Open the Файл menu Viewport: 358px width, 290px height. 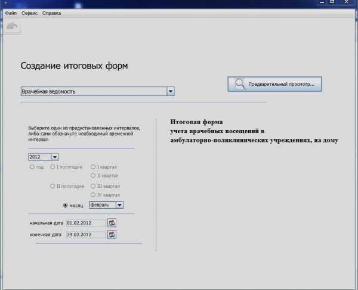click(x=10, y=13)
